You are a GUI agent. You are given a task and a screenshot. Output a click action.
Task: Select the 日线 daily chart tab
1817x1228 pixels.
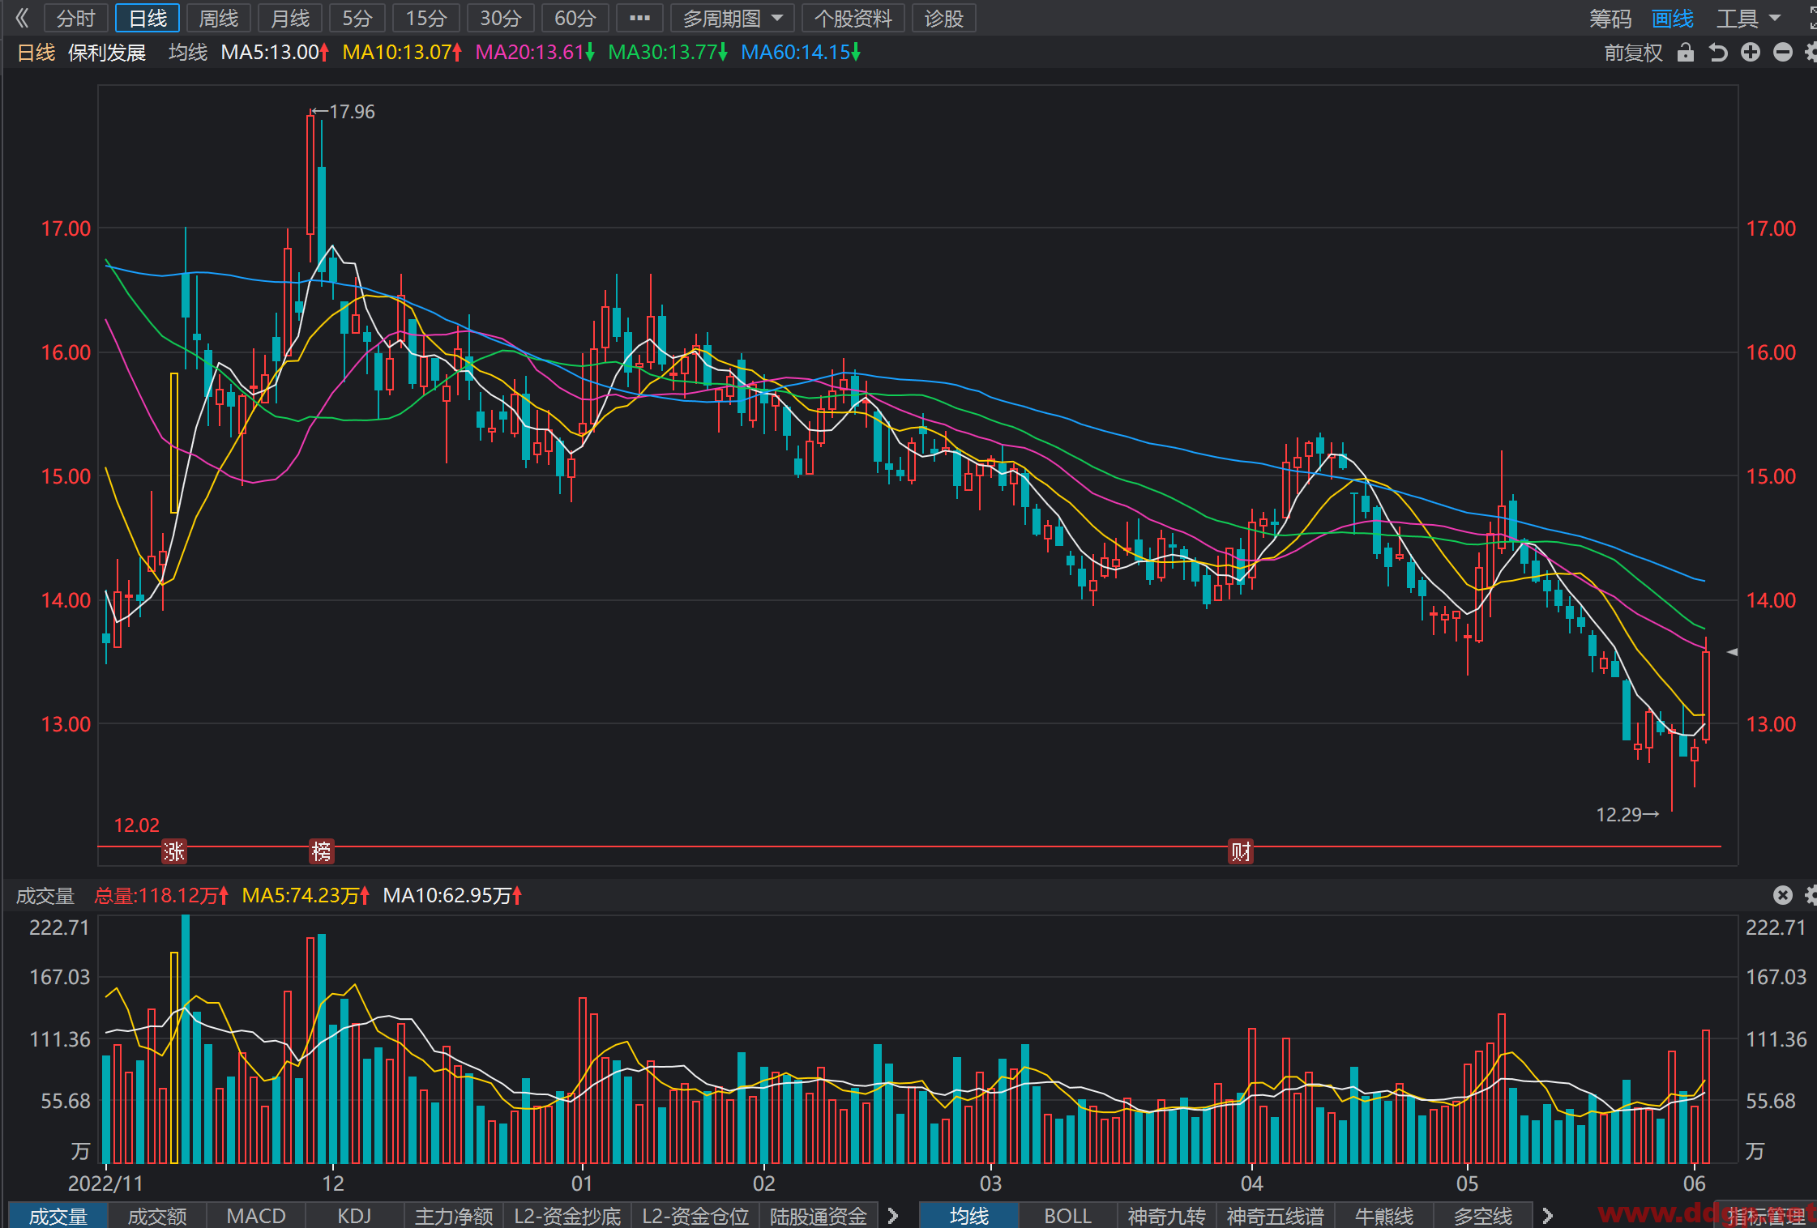[x=147, y=18]
